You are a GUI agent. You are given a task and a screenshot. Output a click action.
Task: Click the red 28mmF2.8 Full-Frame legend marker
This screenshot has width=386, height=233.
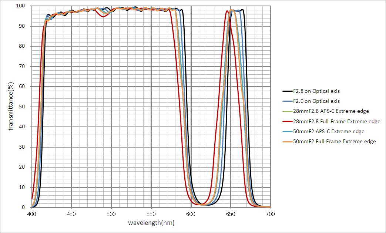click(287, 121)
